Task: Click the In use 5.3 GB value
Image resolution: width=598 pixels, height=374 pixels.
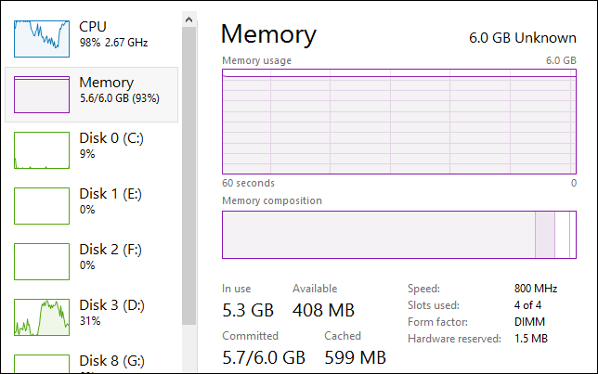Action: pos(248,310)
